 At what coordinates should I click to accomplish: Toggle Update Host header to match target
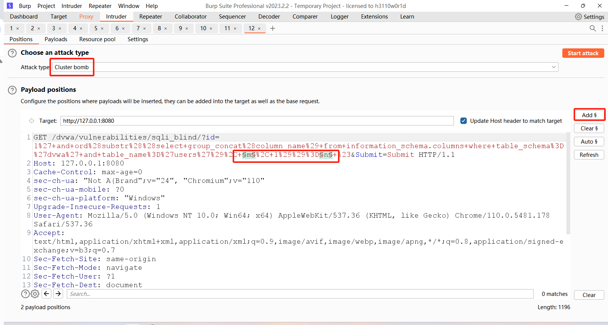pyautogui.click(x=463, y=121)
